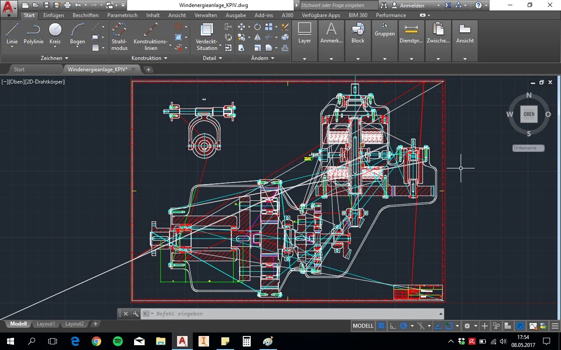The image size is (561, 350).
Task: Switch to the Layout1 tab
Action: click(46, 324)
